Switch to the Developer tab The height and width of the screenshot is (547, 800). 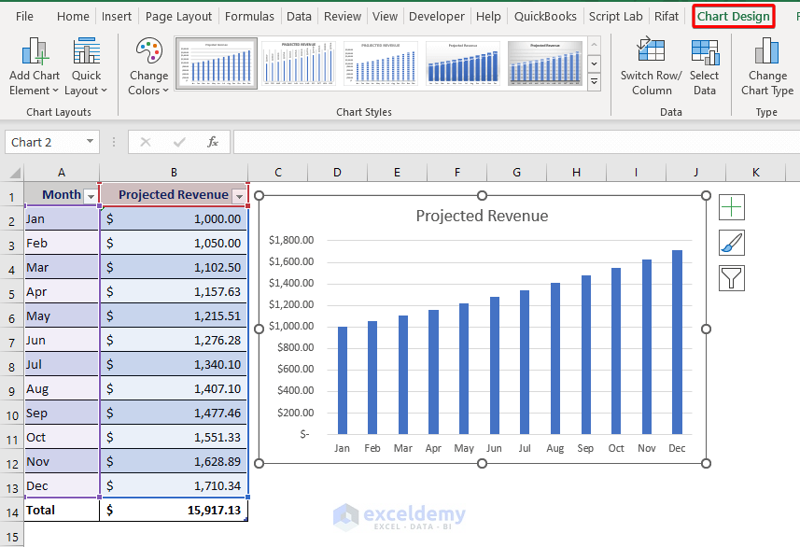coord(437,16)
